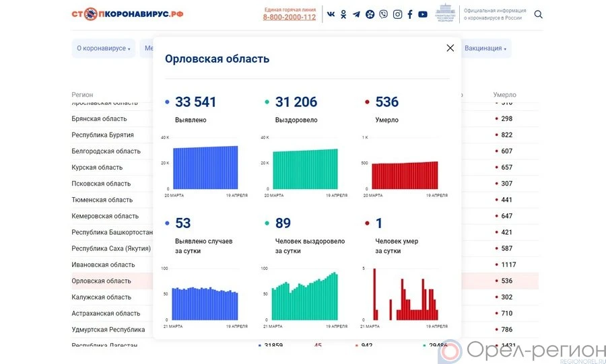Expand the 'О коронавирусе' dropdown menu
Screen dimensions: 606x364
(x=103, y=48)
